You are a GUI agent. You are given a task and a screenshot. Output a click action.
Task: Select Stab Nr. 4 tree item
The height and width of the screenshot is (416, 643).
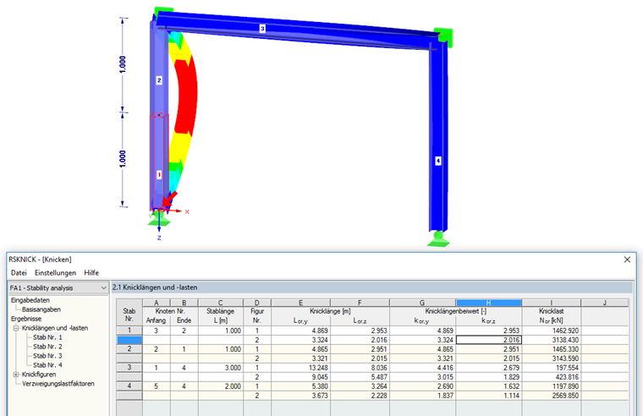[x=47, y=364]
